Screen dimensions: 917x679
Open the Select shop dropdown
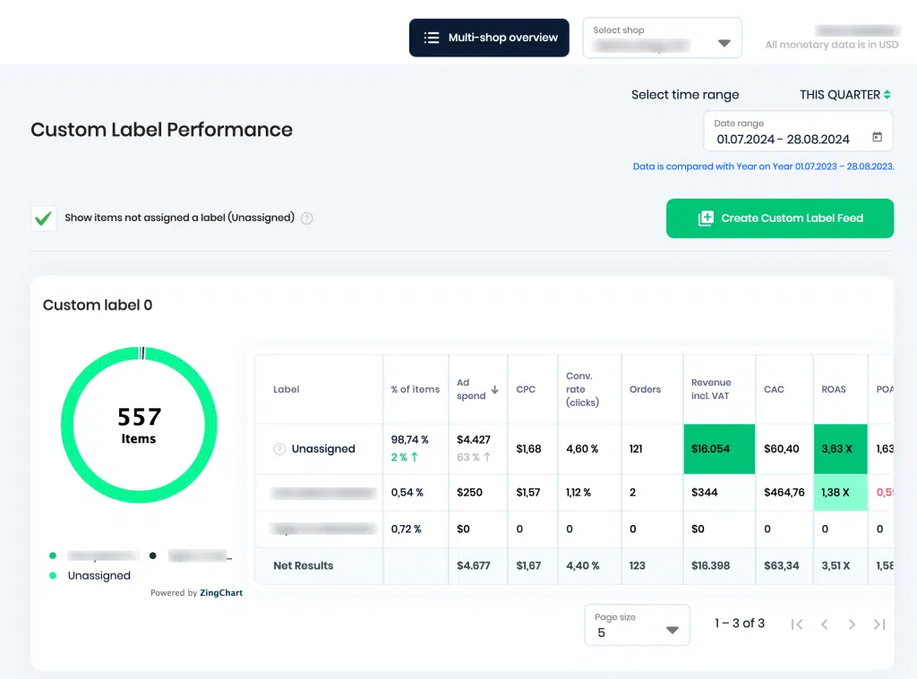(x=662, y=38)
